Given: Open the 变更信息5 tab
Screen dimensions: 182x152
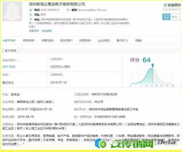Looking at the screenshot, I should tap(85, 41).
